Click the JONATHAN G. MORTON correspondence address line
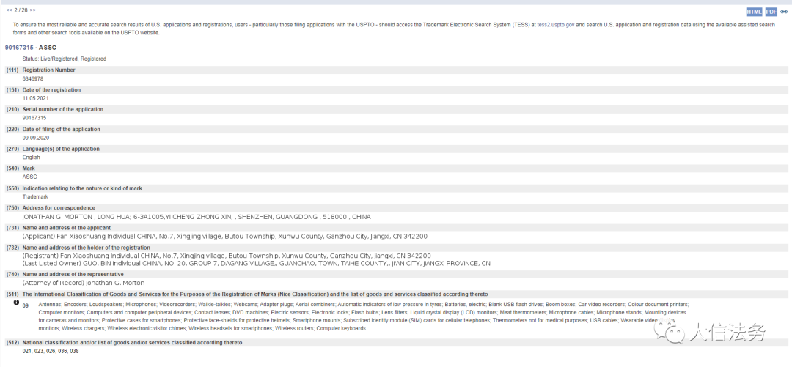The height and width of the screenshot is (367, 792). coord(197,217)
